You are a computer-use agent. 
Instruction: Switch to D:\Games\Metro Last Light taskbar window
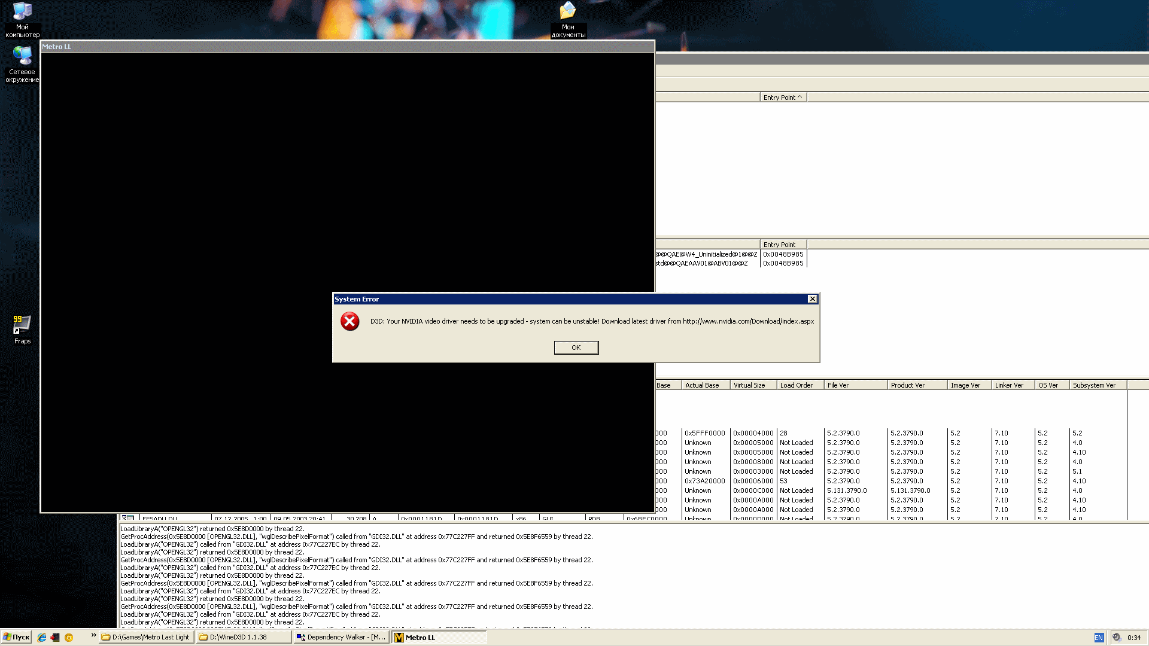coord(147,638)
